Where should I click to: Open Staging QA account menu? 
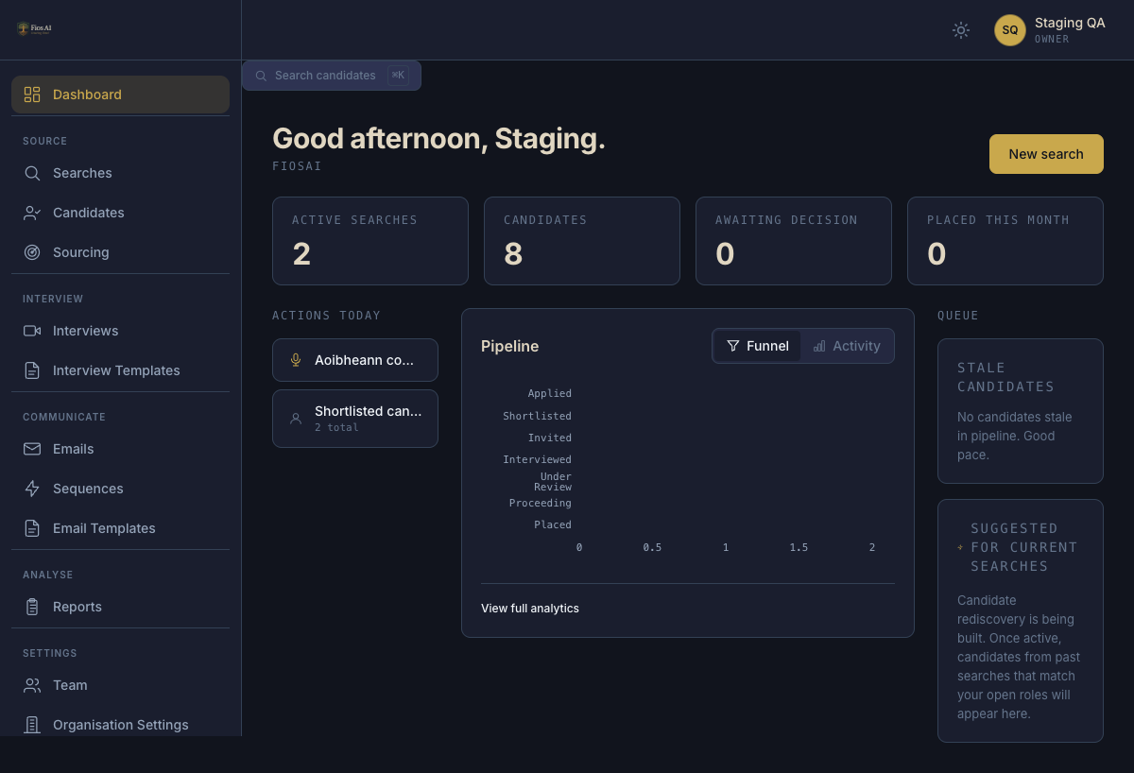click(x=1050, y=30)
